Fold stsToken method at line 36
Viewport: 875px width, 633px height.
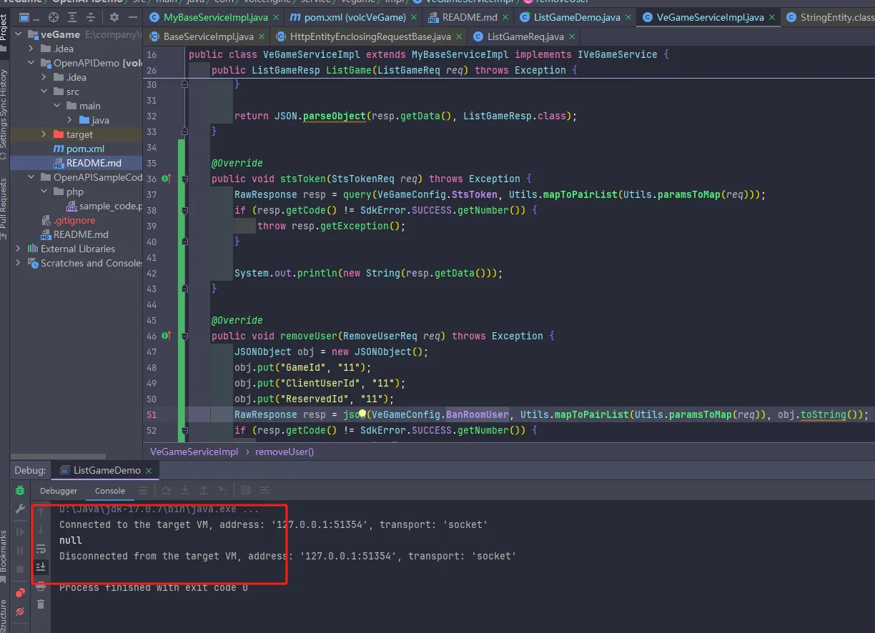184,179
